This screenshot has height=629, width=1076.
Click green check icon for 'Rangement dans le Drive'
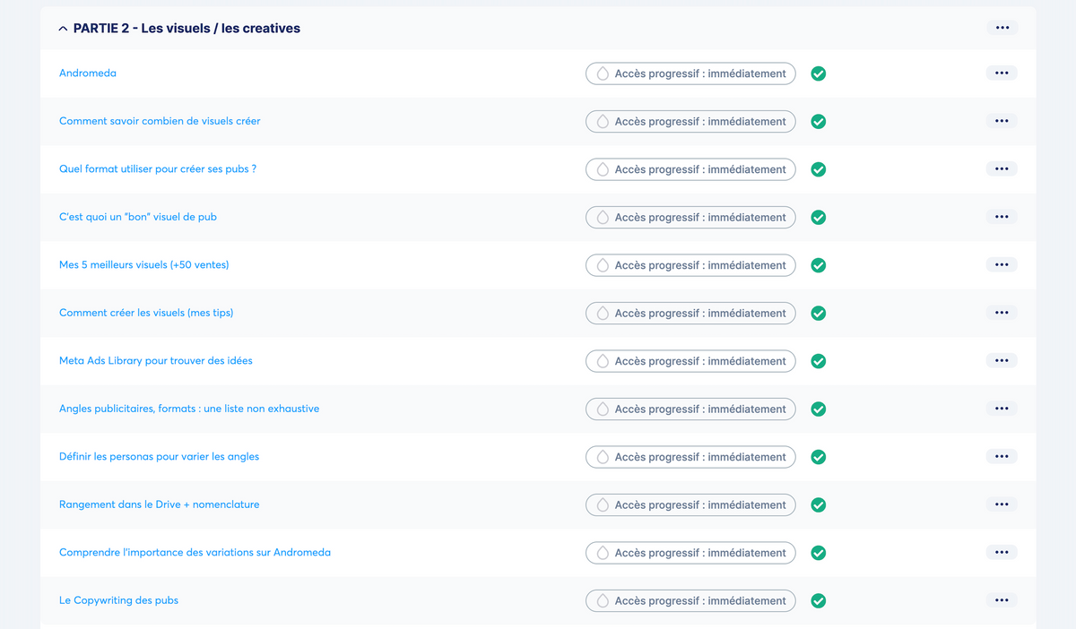[818, 504]
